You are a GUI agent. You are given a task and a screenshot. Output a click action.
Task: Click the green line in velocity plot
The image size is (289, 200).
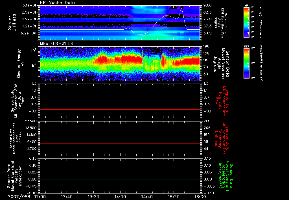tap(120, 179)
